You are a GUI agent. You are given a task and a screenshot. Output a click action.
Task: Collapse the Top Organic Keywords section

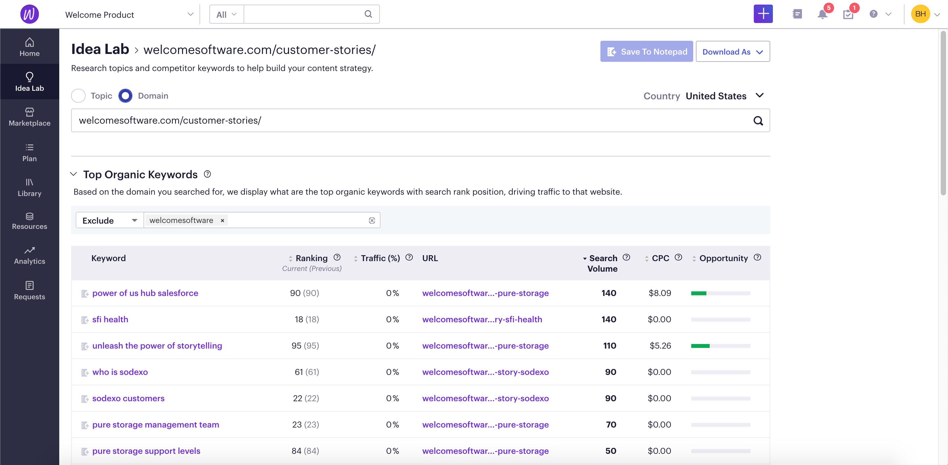pos(74,174)
